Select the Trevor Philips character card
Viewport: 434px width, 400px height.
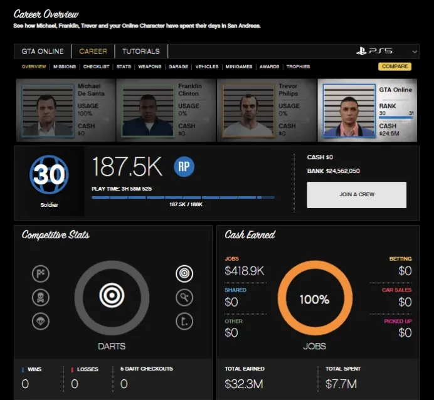[x=267, y=110]
